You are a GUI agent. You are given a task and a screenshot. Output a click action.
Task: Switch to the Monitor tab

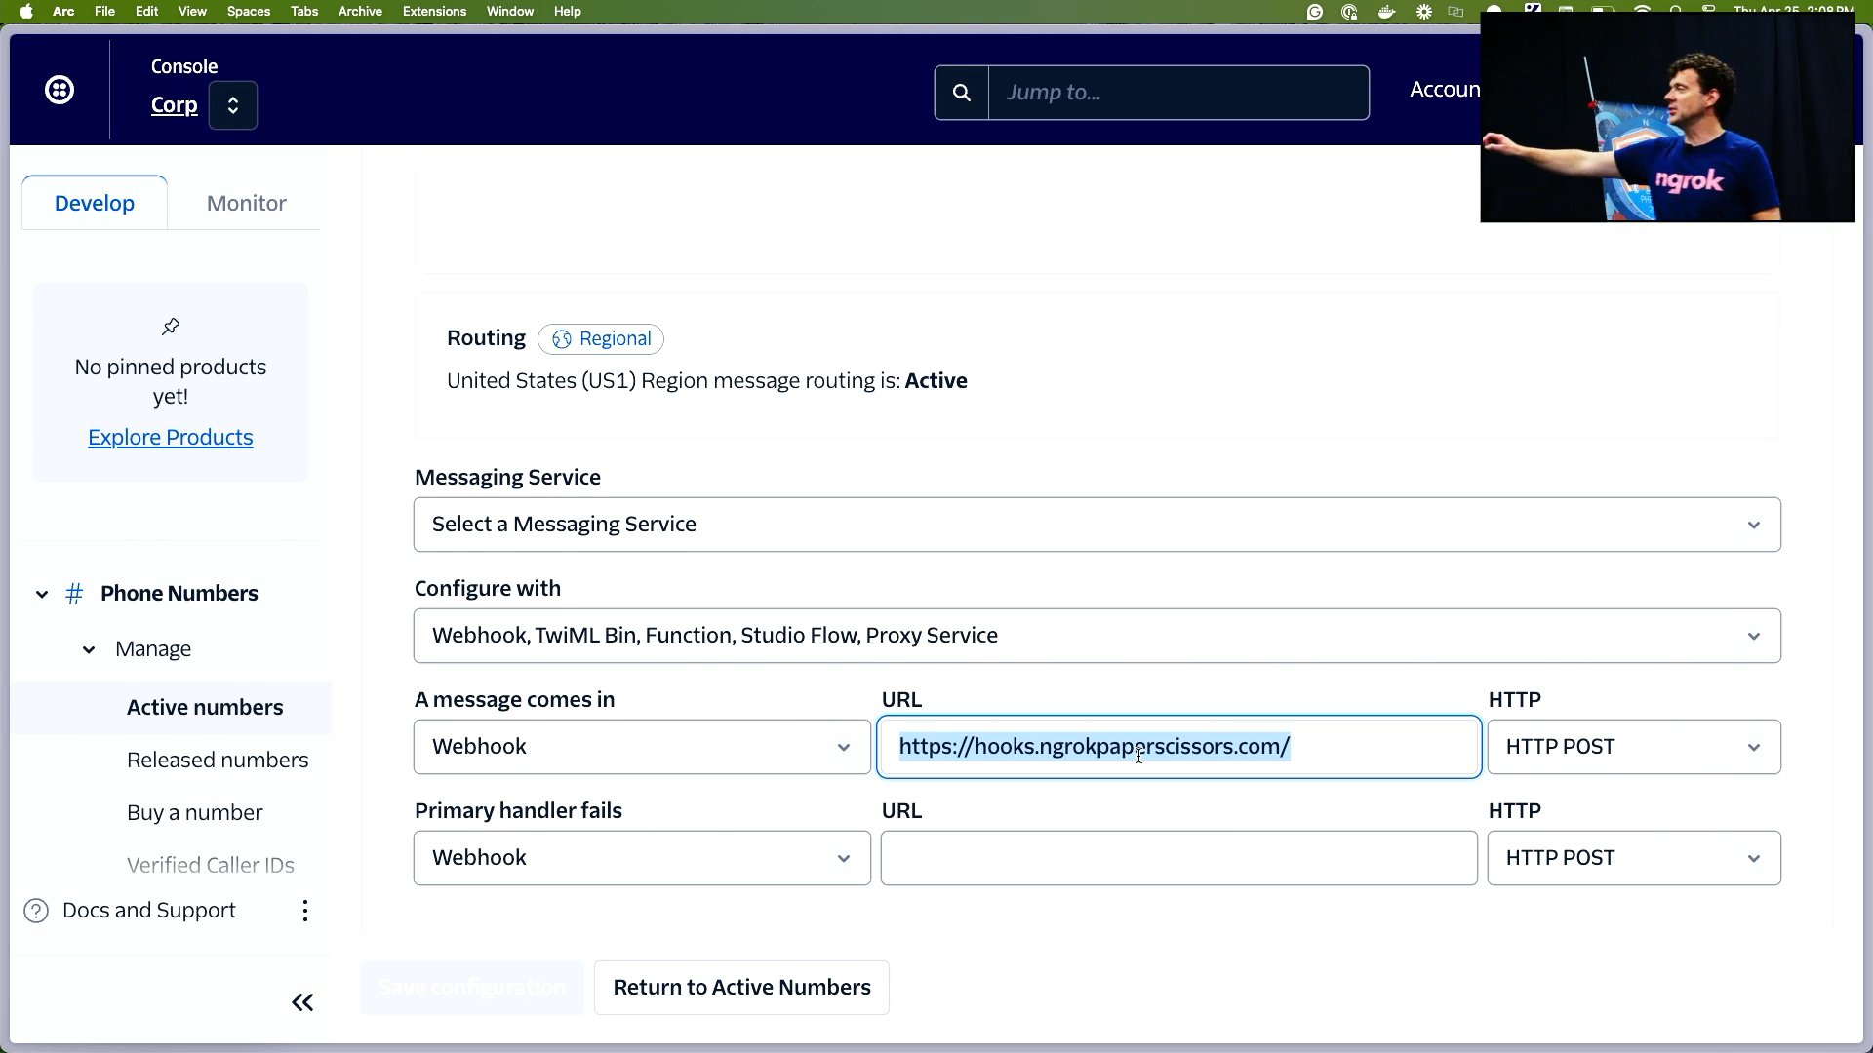click(x=246, y=202)
